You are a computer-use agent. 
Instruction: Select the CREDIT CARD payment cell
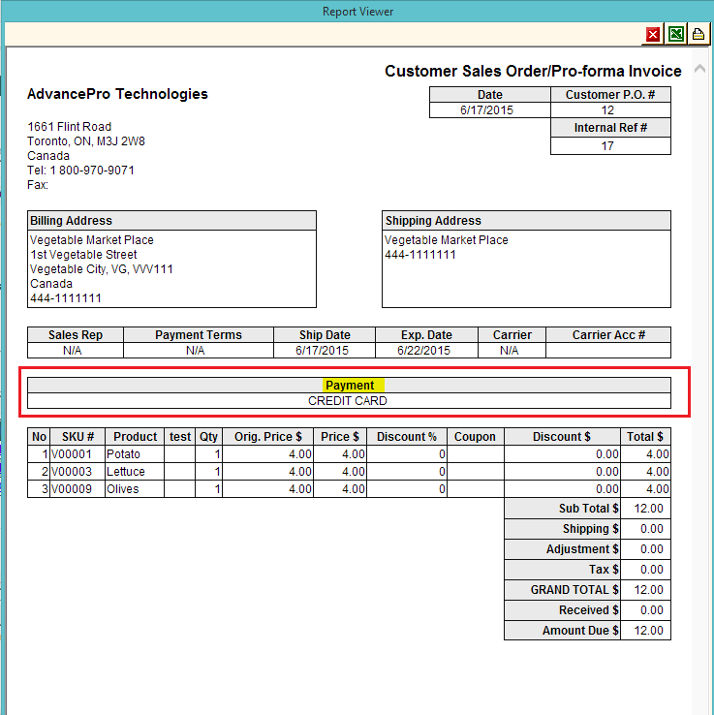[348, 401]
